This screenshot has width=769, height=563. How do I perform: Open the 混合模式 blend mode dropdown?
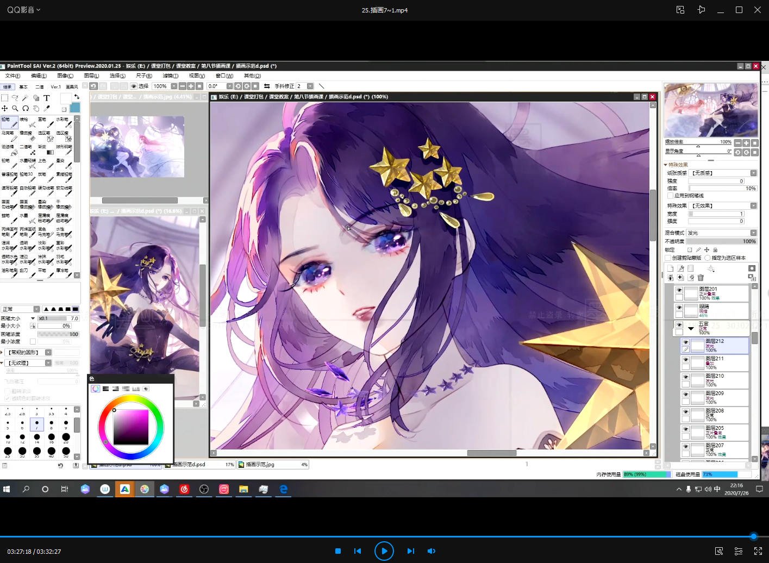pos(753,233)
